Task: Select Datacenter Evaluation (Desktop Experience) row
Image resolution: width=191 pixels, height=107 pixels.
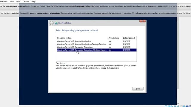Action: [x=96, y=50]
